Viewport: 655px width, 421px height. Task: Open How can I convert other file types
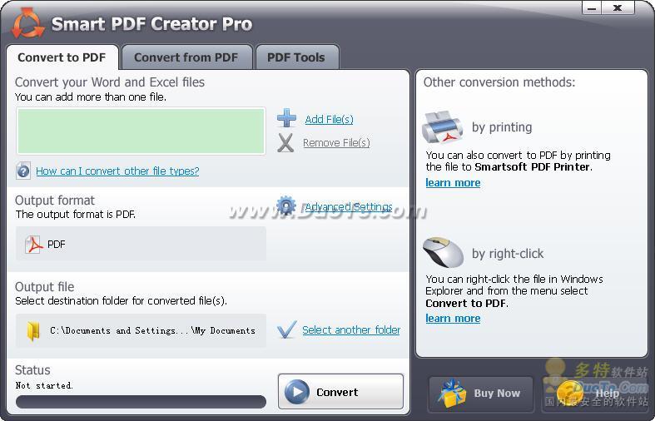117,171
